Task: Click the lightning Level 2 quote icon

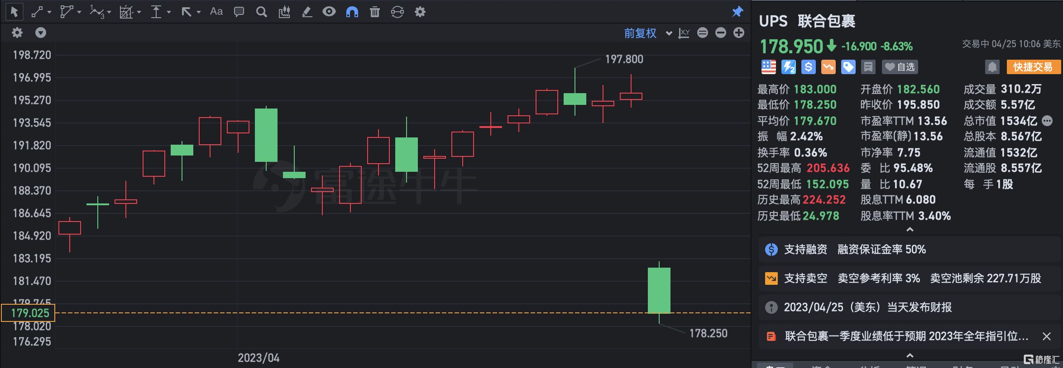Action: tap(789, 67)
